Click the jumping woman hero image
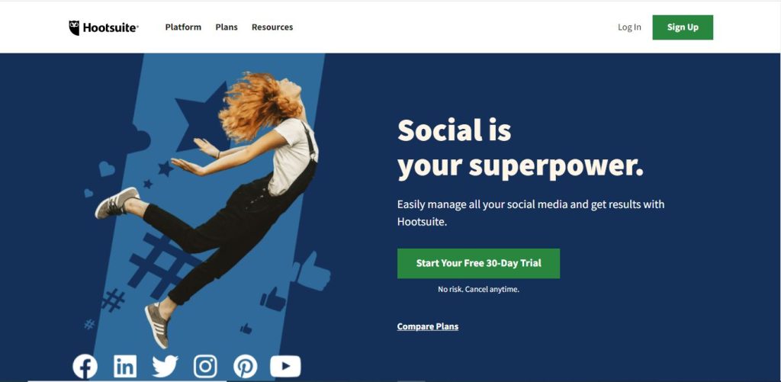 point(209,209)
